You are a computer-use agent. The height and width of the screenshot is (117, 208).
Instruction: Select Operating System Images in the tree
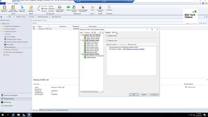pos(14,39)
